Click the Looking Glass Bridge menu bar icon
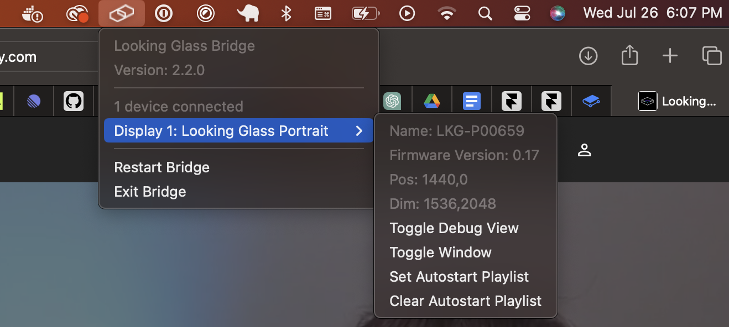The width and height of the screenshot is (729, 327). pyautogui.click(x=122, y=13)
